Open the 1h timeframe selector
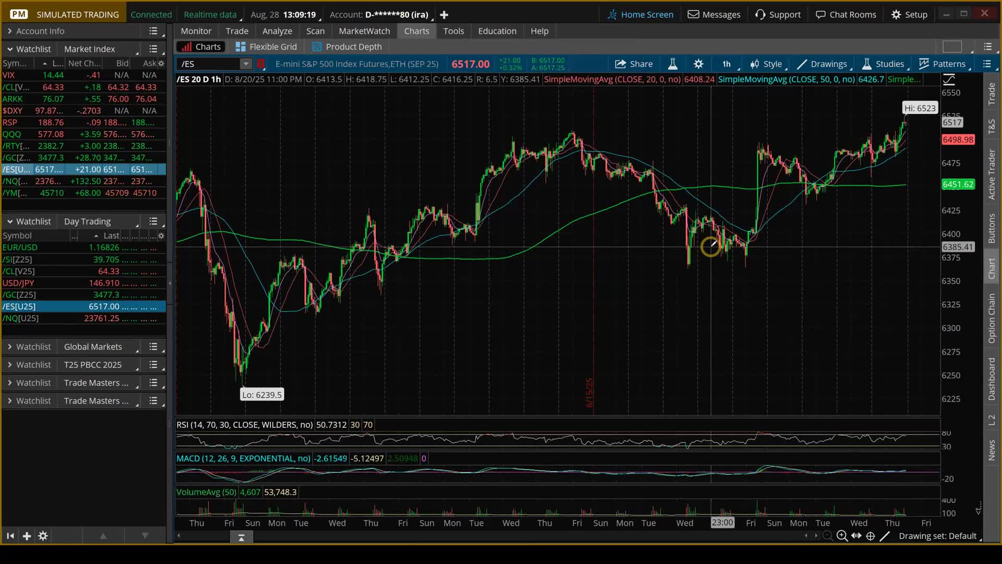Viewport: 1002px width, 564px height. click(x=726, y=64)
